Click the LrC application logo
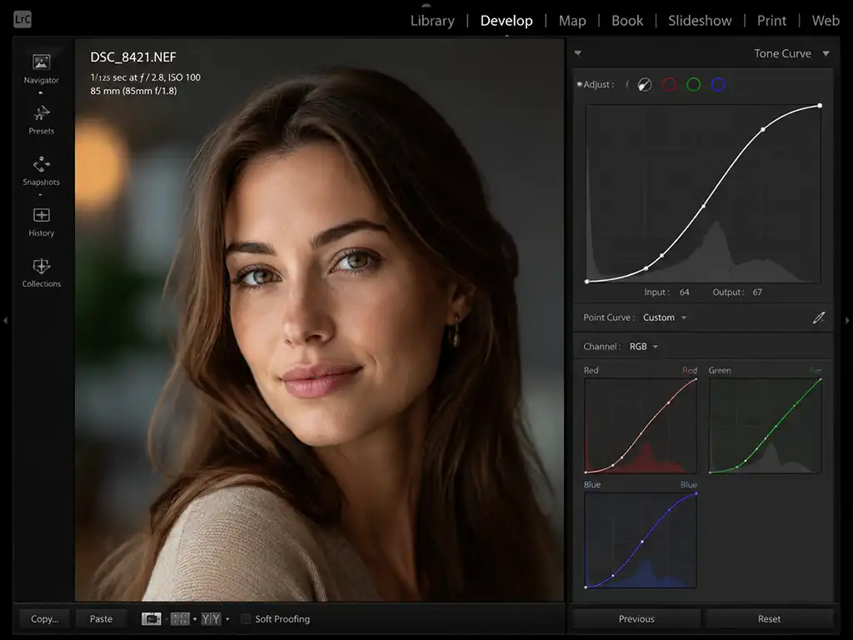This screenshot has height=640, width=853. tap(22, 20)
